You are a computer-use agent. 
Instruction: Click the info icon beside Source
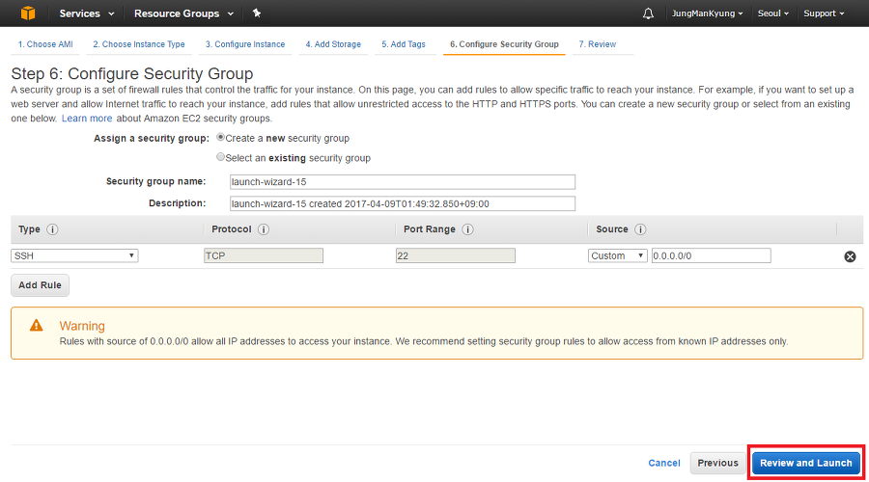640,229
